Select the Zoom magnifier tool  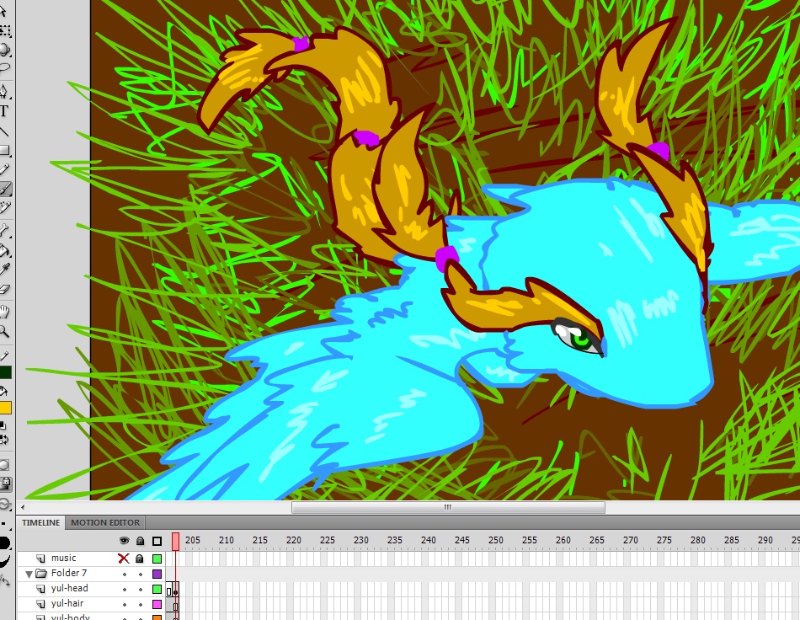[x=4, y=331]
